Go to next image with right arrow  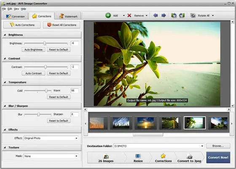(164, 16)
